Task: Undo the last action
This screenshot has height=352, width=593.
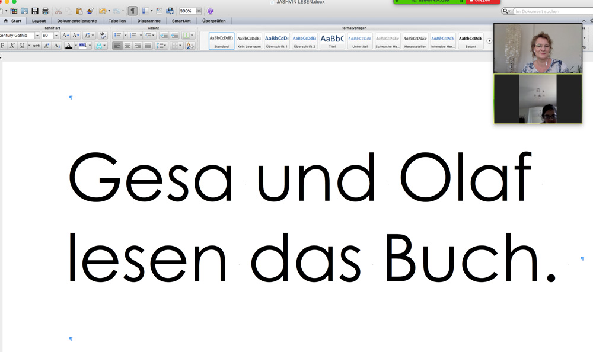Action: [x=103, y=11]
